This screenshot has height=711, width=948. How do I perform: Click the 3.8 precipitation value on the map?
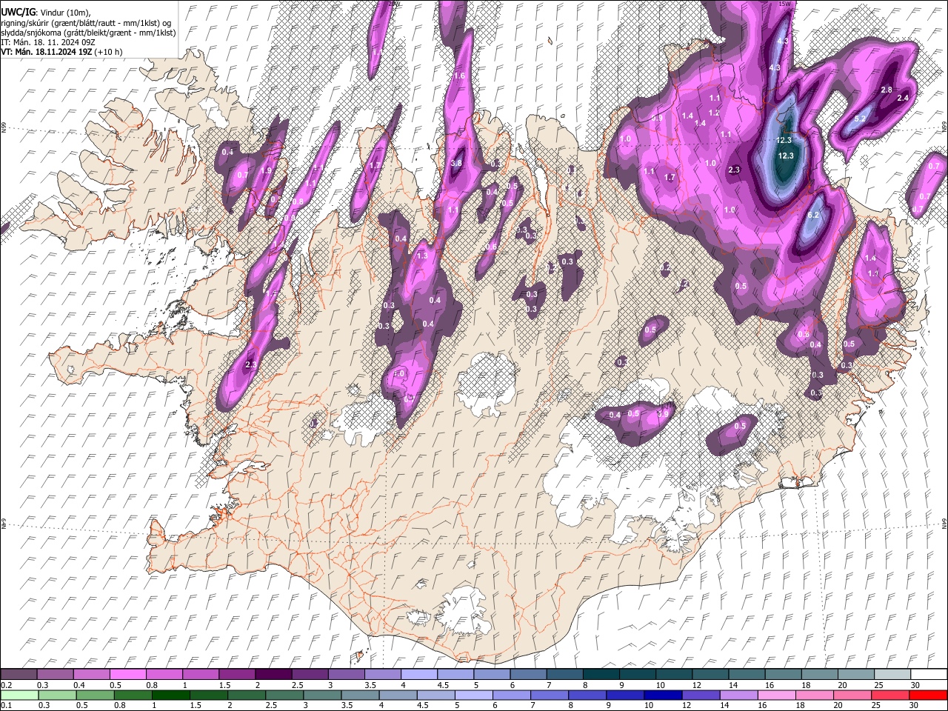(x=457, y=163)
